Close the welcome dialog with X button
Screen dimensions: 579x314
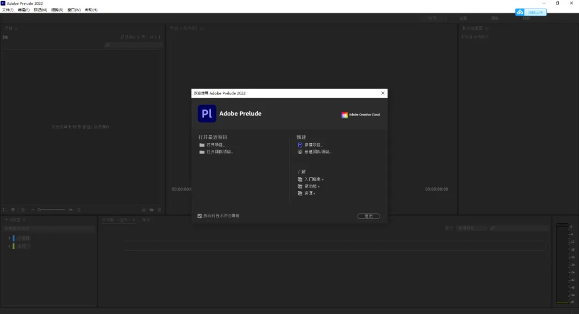(x=383, y=93)
